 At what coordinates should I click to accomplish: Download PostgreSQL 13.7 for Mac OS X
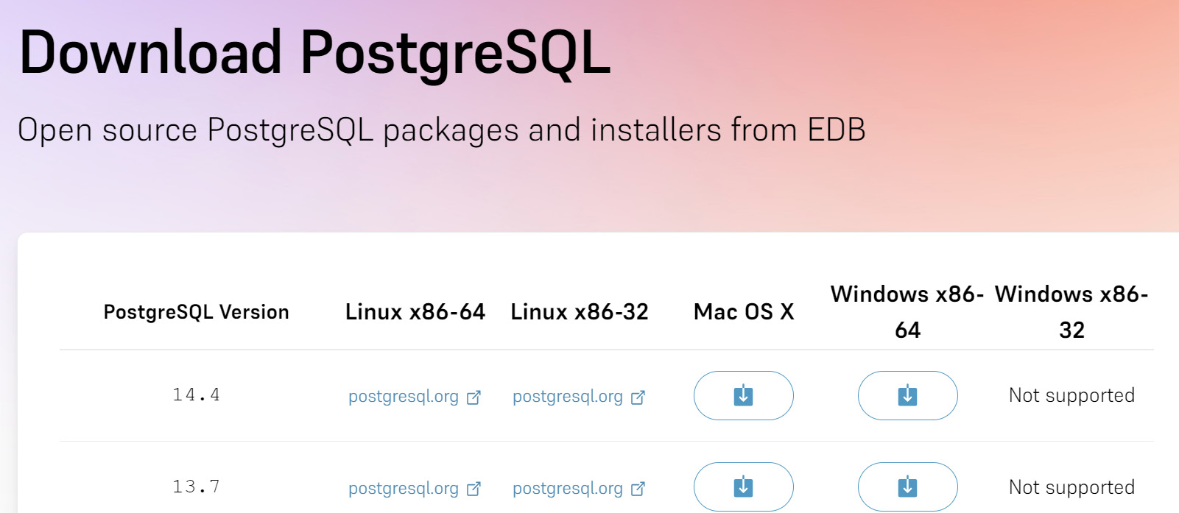coord(743,487)
